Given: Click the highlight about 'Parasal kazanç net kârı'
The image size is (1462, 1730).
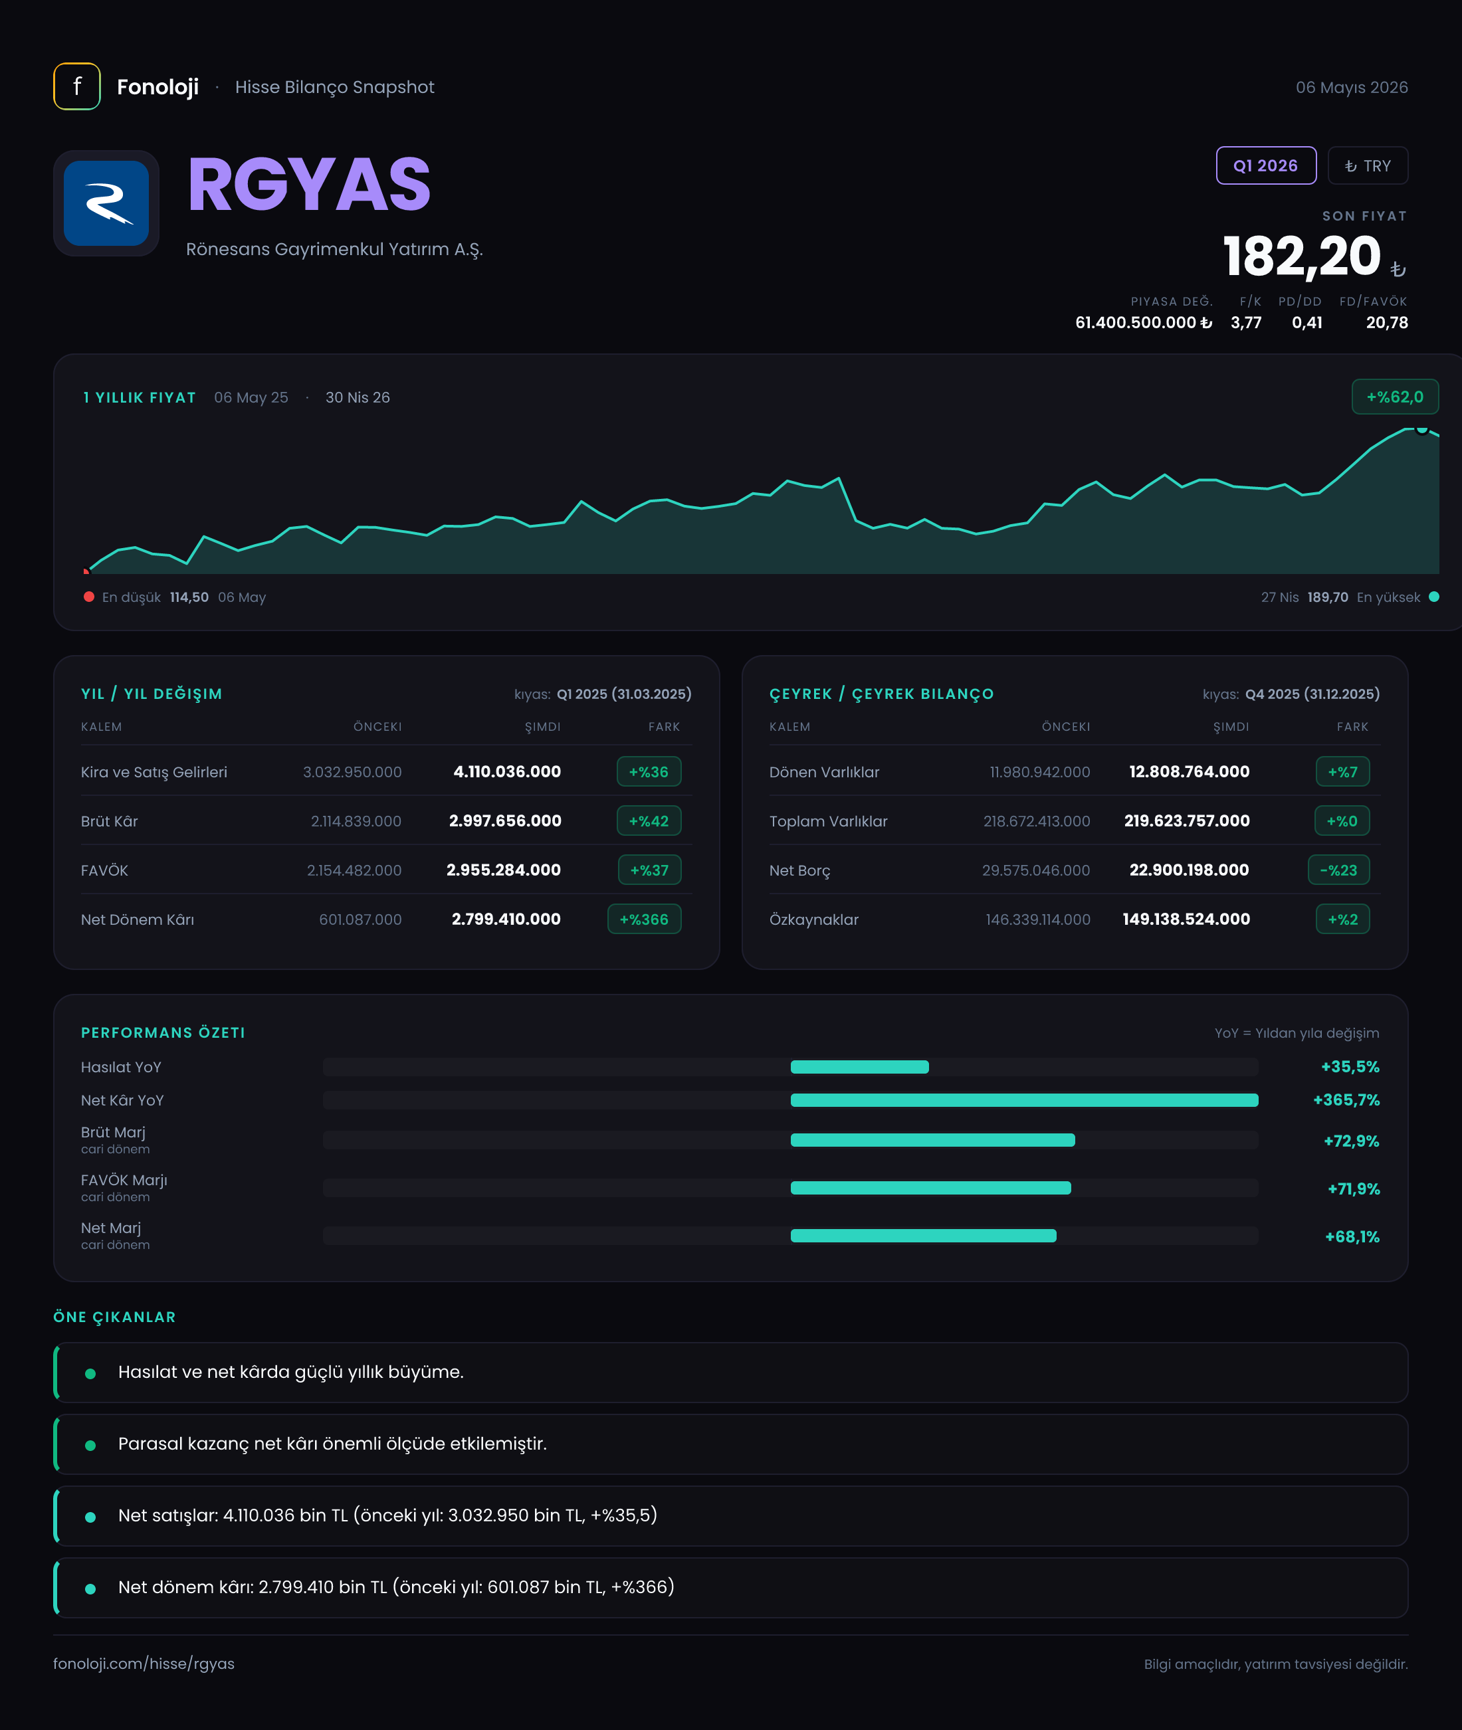Looking at the screenshot, I should coord(731,1444).
